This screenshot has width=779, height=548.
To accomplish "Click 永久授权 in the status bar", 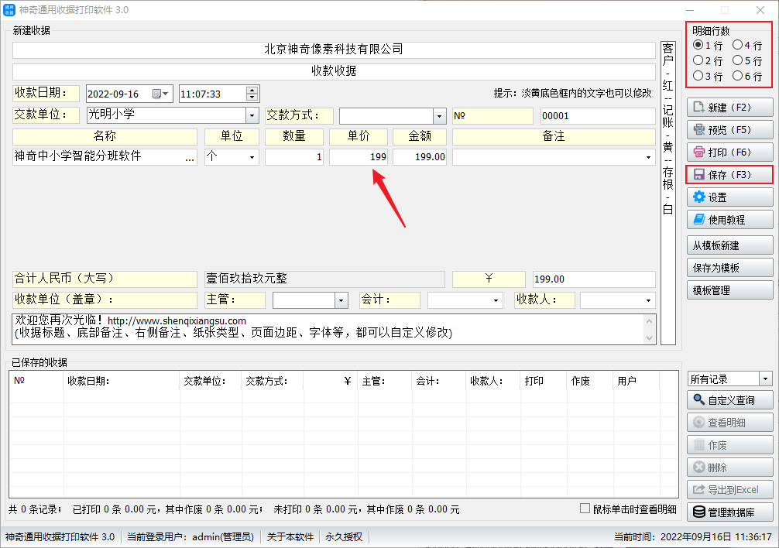I will [x=344, y=537].
